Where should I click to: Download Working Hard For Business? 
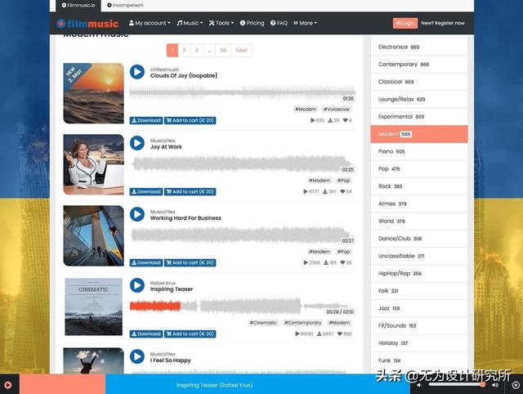tap(146, 262)
